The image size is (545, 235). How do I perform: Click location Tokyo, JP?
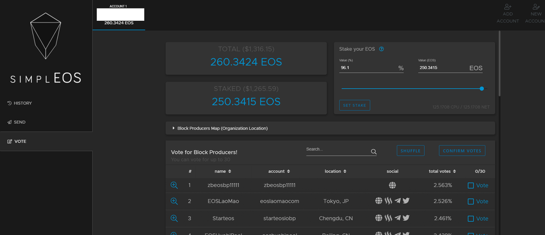coord(336,202)
